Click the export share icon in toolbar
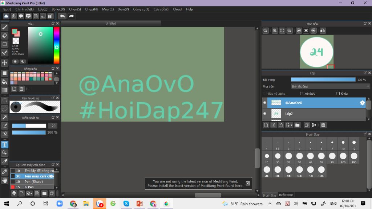 click(x=13, y=16)
